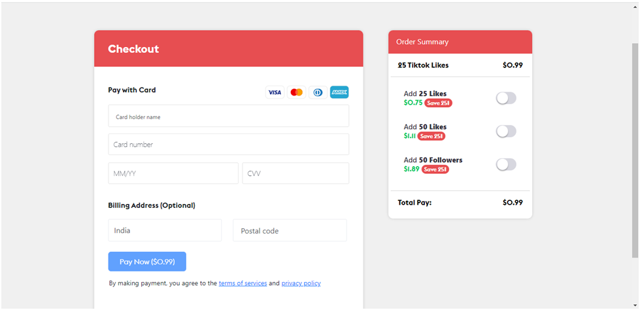The width and height of the screenshot is (640, 310).
Task: Enable the Add 25 Likes toggle
Action: click(506, 98)
